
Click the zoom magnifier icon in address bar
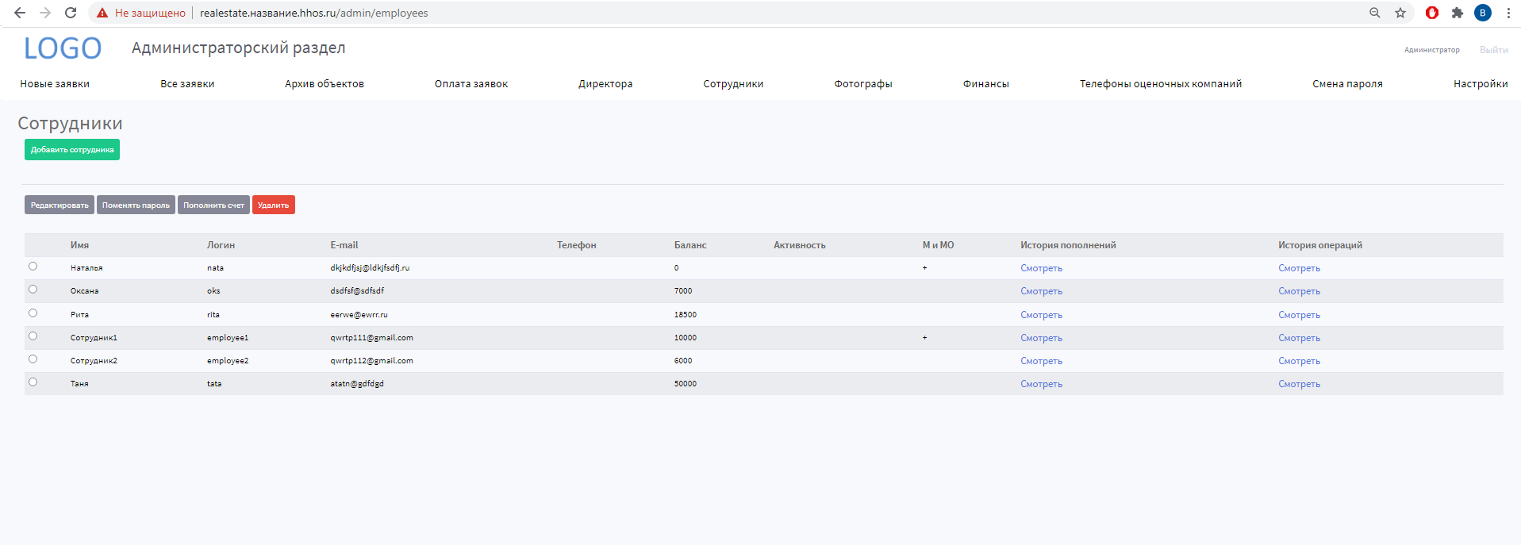[x=1375, y=13]
